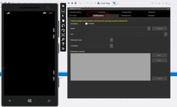Collapse the additional tools chevron button
Image resolution: width=177 pixels, height=107 pixels.
[x=63, y=49]
